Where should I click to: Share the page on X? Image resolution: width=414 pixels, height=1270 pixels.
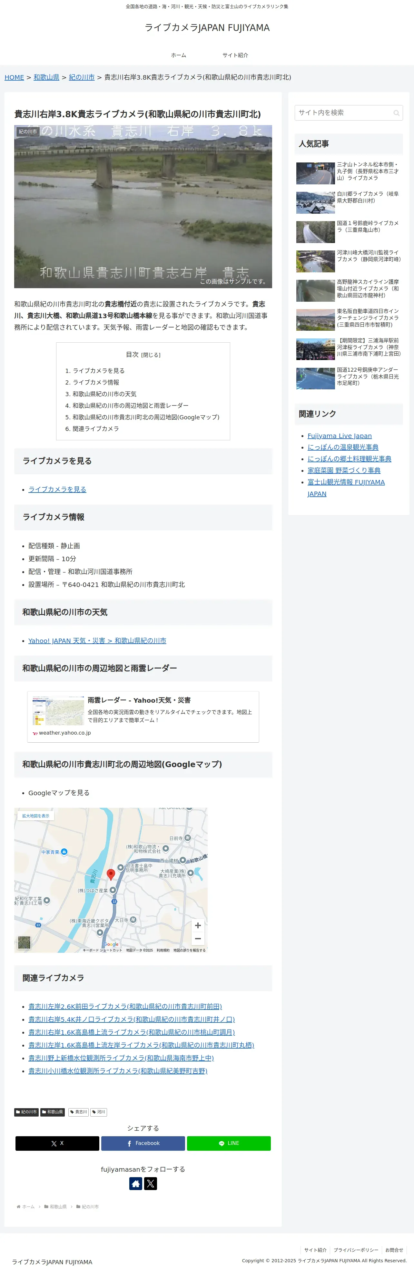pyautogui.click(x=57, y=1143)
